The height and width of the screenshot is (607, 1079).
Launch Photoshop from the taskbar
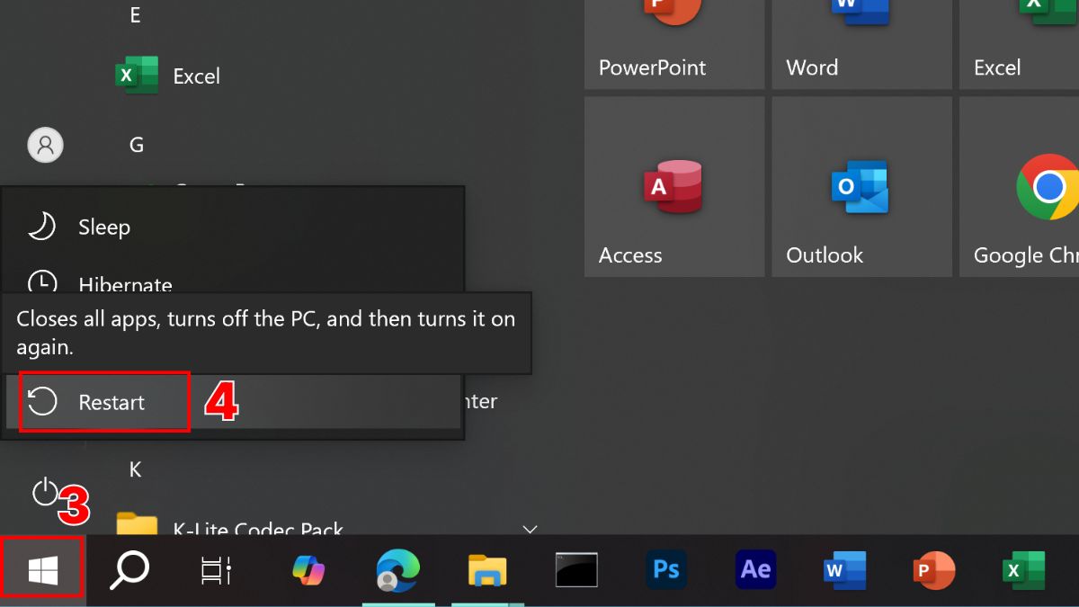pyautogui.click(x=666, y=570)
